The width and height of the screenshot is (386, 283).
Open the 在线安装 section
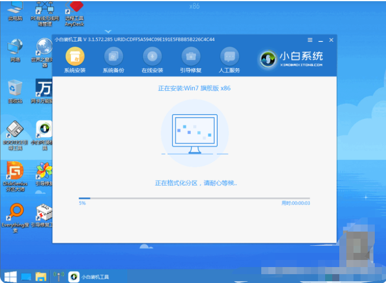(x=152, y=57)
